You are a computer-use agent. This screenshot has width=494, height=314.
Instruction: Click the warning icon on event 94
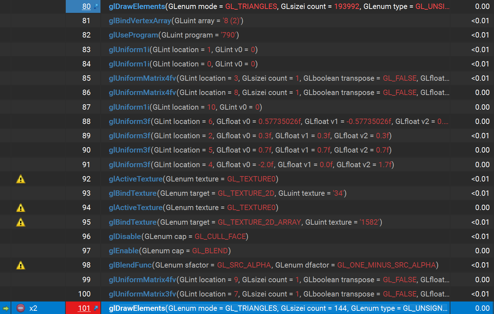[21, 208]
